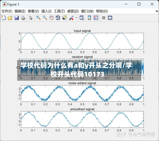Open the 窗口(W) menu

87,11
